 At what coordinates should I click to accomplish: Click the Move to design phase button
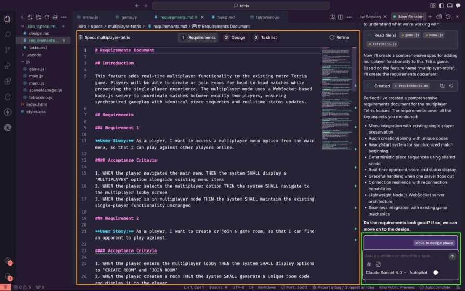pyautogui.click(x=434, y=243)
